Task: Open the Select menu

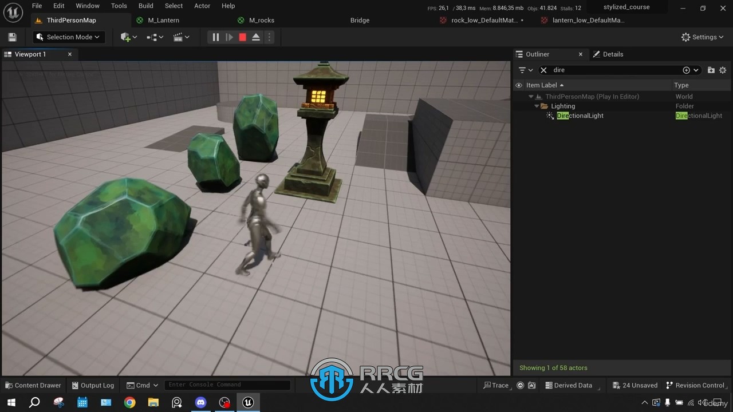Action: [x=174, y=6]
